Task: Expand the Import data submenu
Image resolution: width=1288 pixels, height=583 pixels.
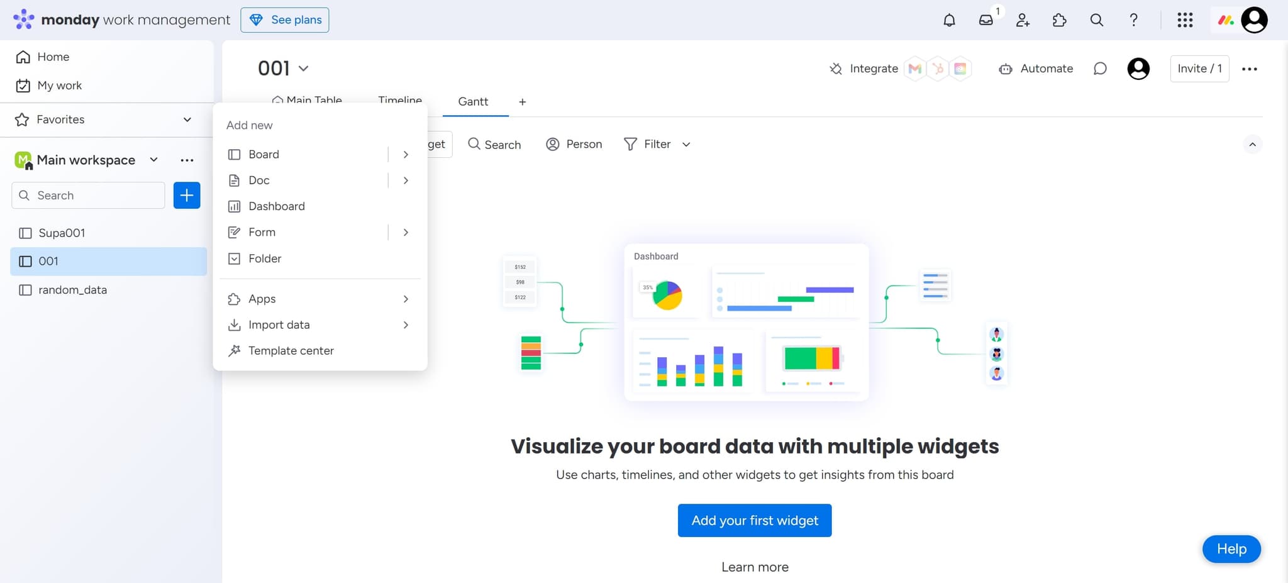Action: coord(406,325)
